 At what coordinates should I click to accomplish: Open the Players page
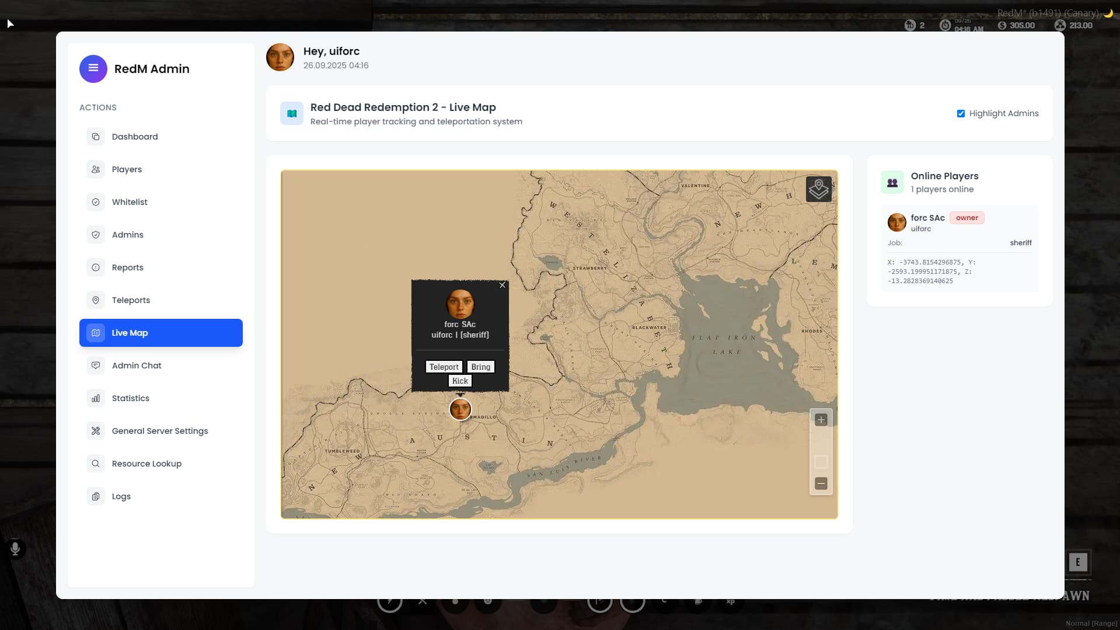(x=161, y=169)
